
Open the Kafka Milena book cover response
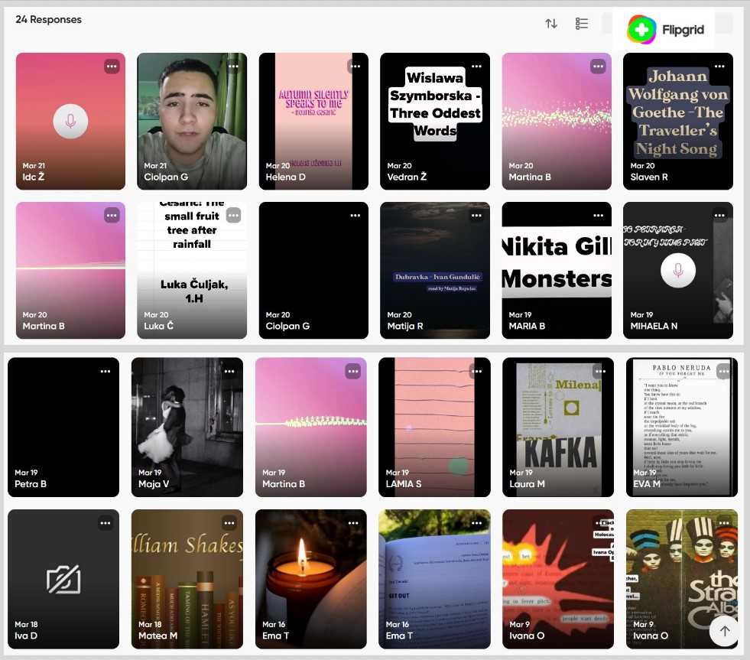(557, 427)
